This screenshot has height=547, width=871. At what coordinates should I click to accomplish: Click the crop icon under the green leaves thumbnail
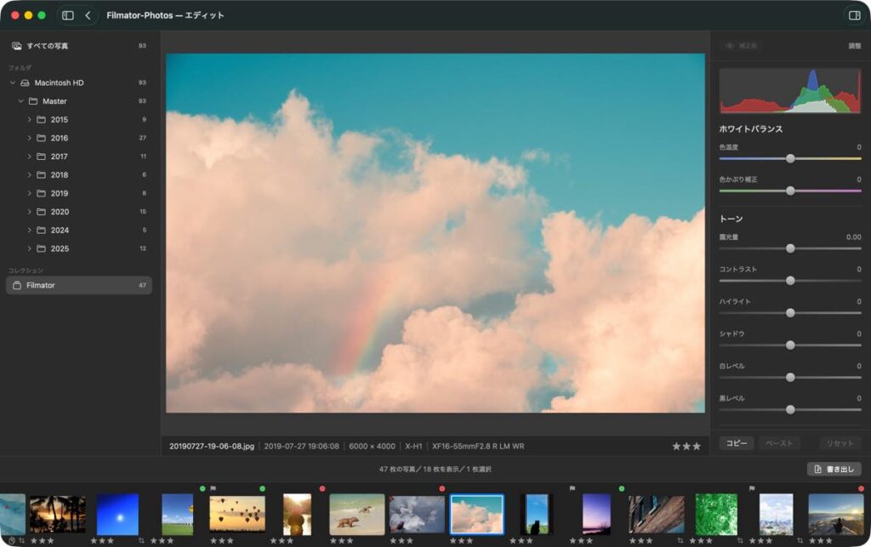coord(740,540)
